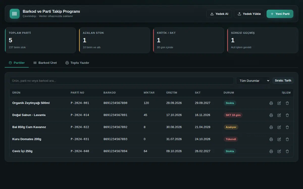Image resolution: width=303 pixels, height=189 pixels.
Task: Click barcode 8691234567891
Action: 115,115
